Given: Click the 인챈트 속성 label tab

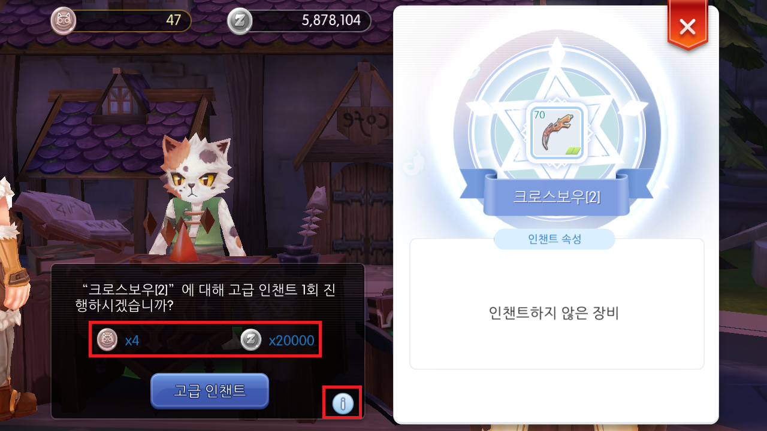Looking at the screenshot, I should pyautogui.click(x=555, y=239).
